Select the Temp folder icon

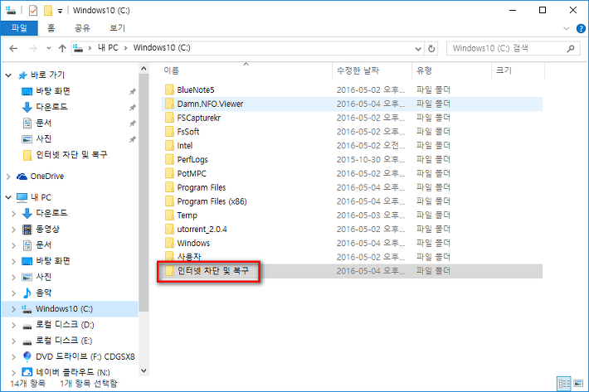(169, 215)
